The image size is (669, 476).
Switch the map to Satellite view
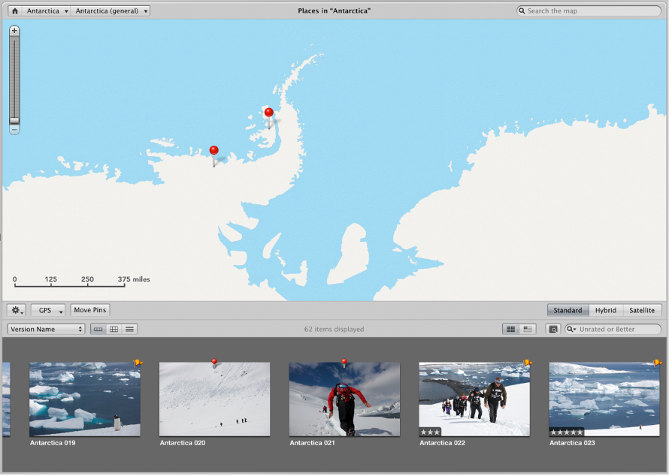pos(641,310)
